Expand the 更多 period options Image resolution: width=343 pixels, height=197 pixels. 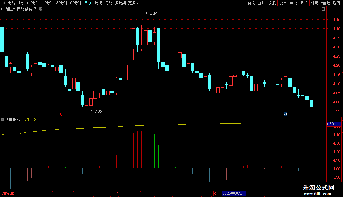pos(133,3)
